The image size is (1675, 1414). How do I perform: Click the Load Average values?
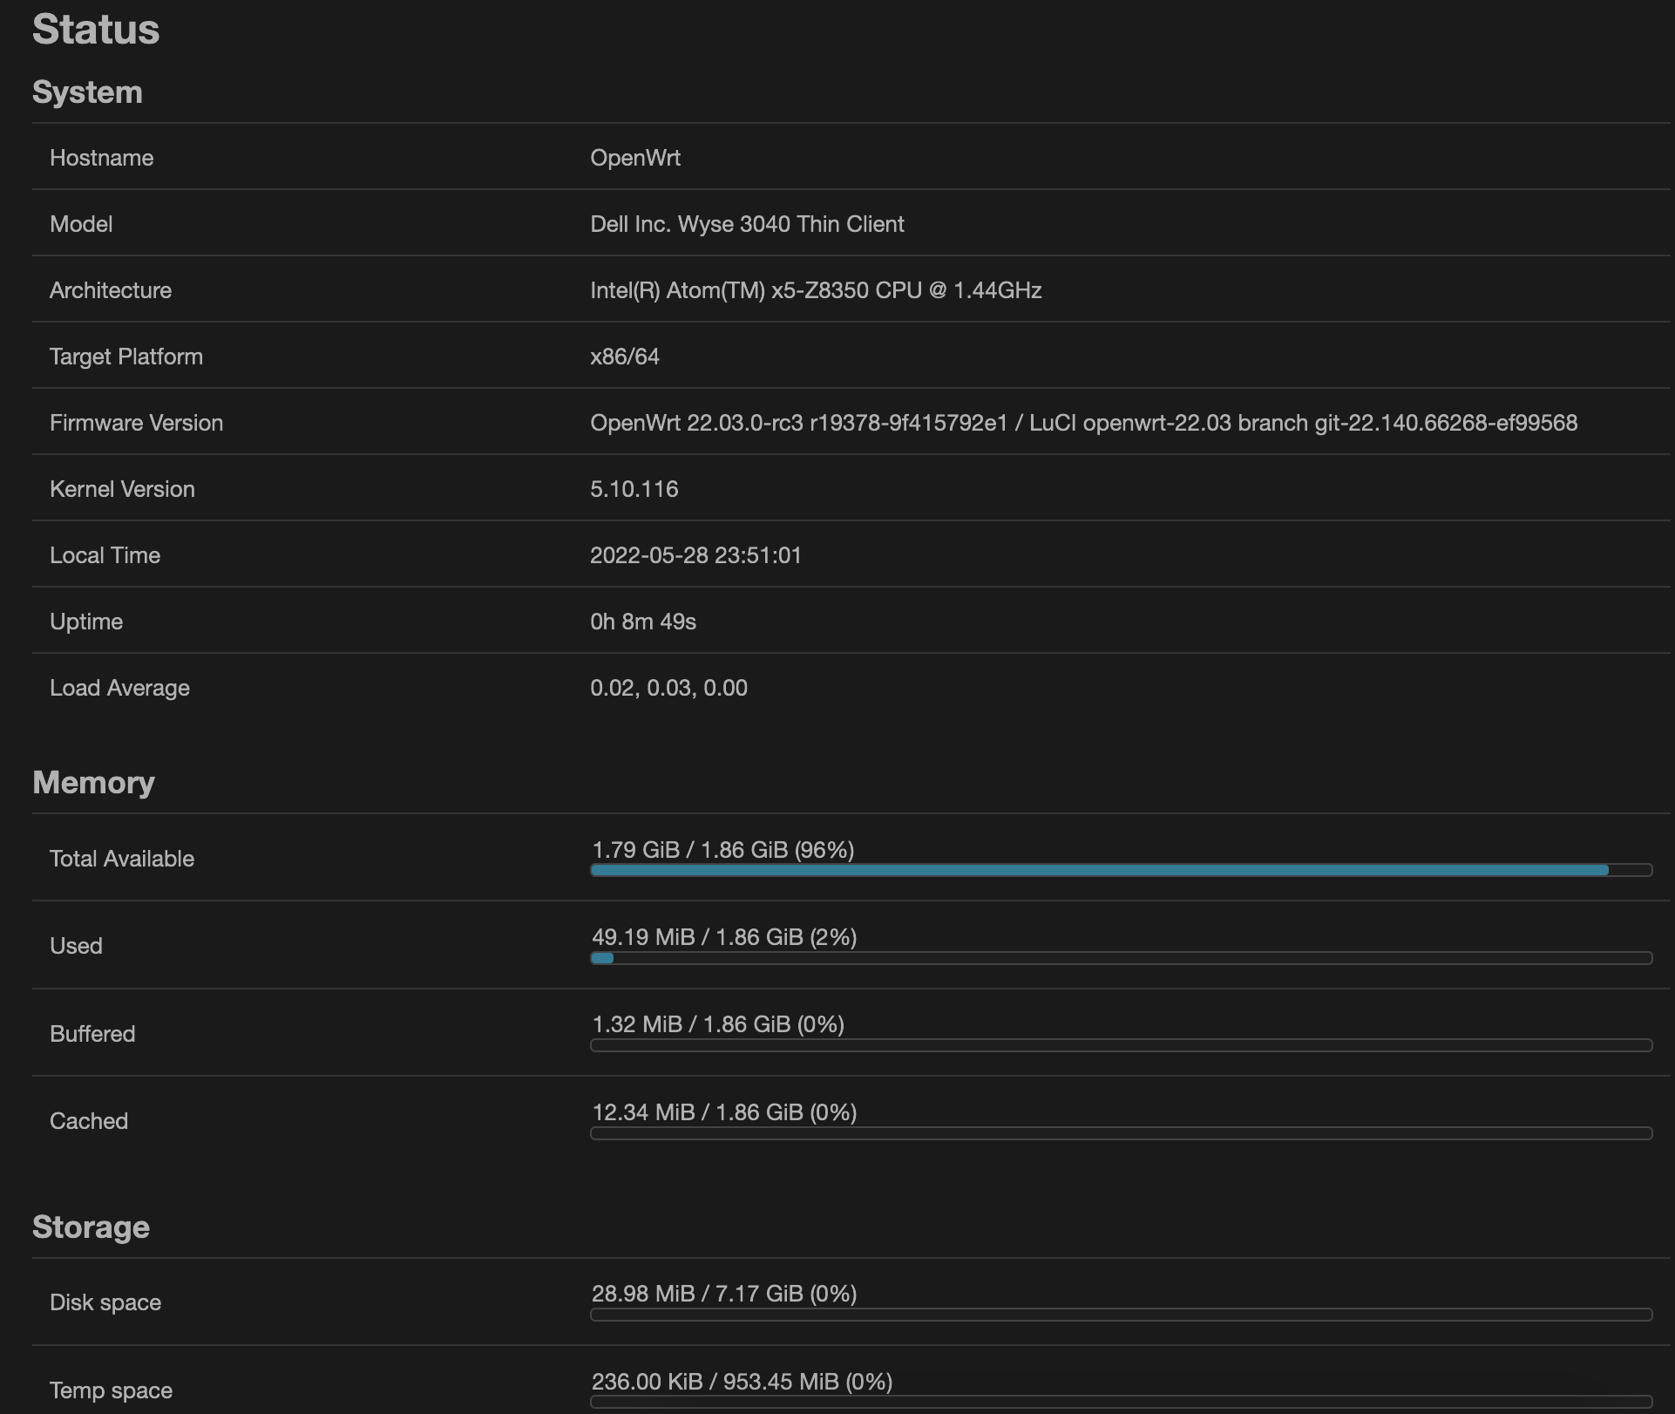(668, 688)
